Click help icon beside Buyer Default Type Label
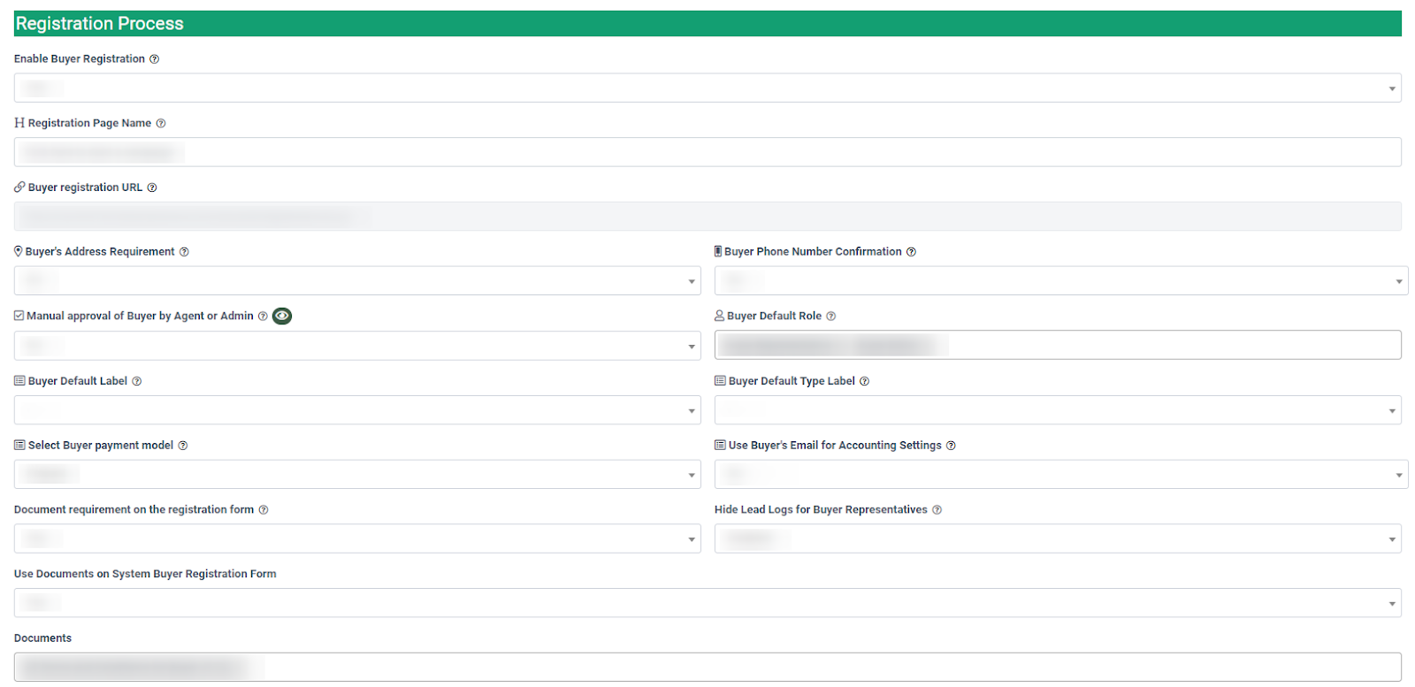Screen dimensions: 1415x687 click(x=864, y=381)
